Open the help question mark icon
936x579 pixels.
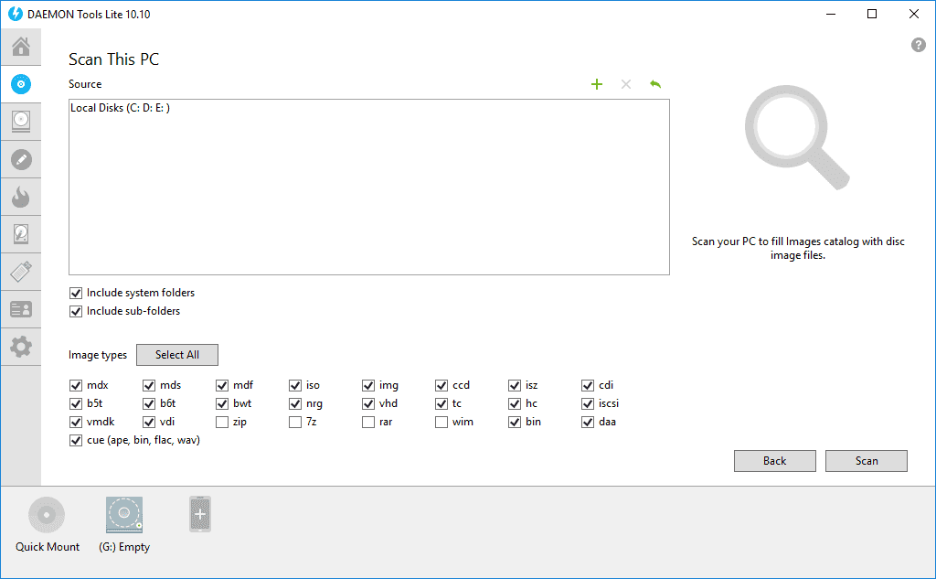click(x=918, y=45)
